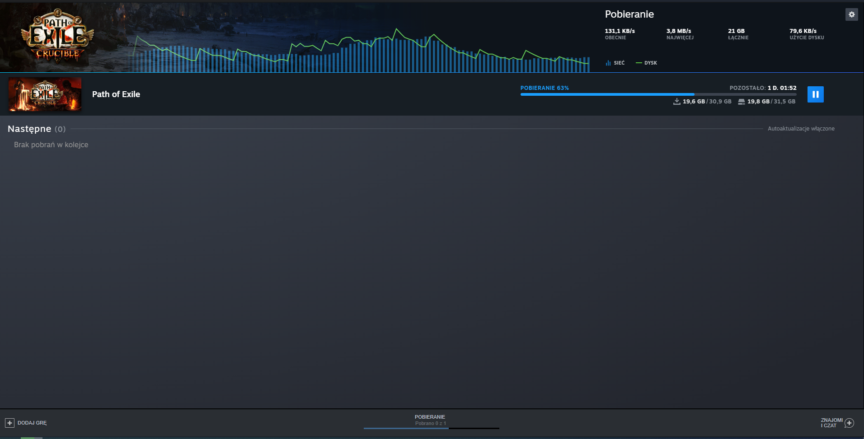Toggle DYSK disk graph legend
This screenshot has height=439, width=864.
(647, 63)
